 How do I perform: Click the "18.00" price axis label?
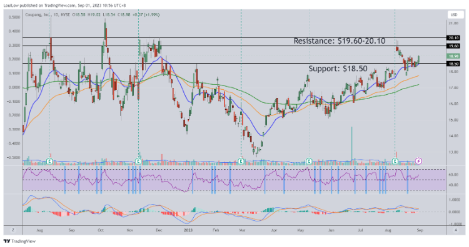tap(454, 72)
